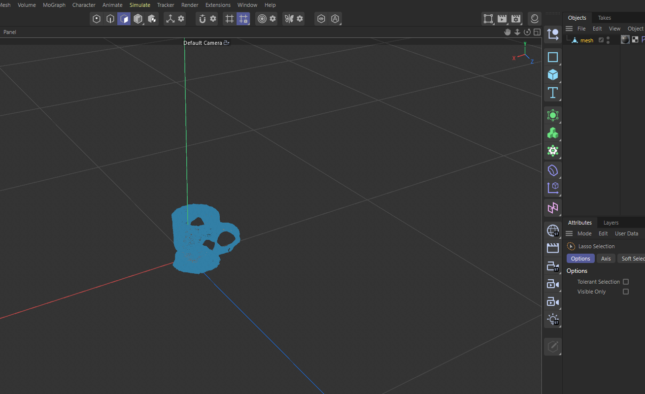
Task: Toggle the mesh object's visibility dots
Action: click(609, 40)
